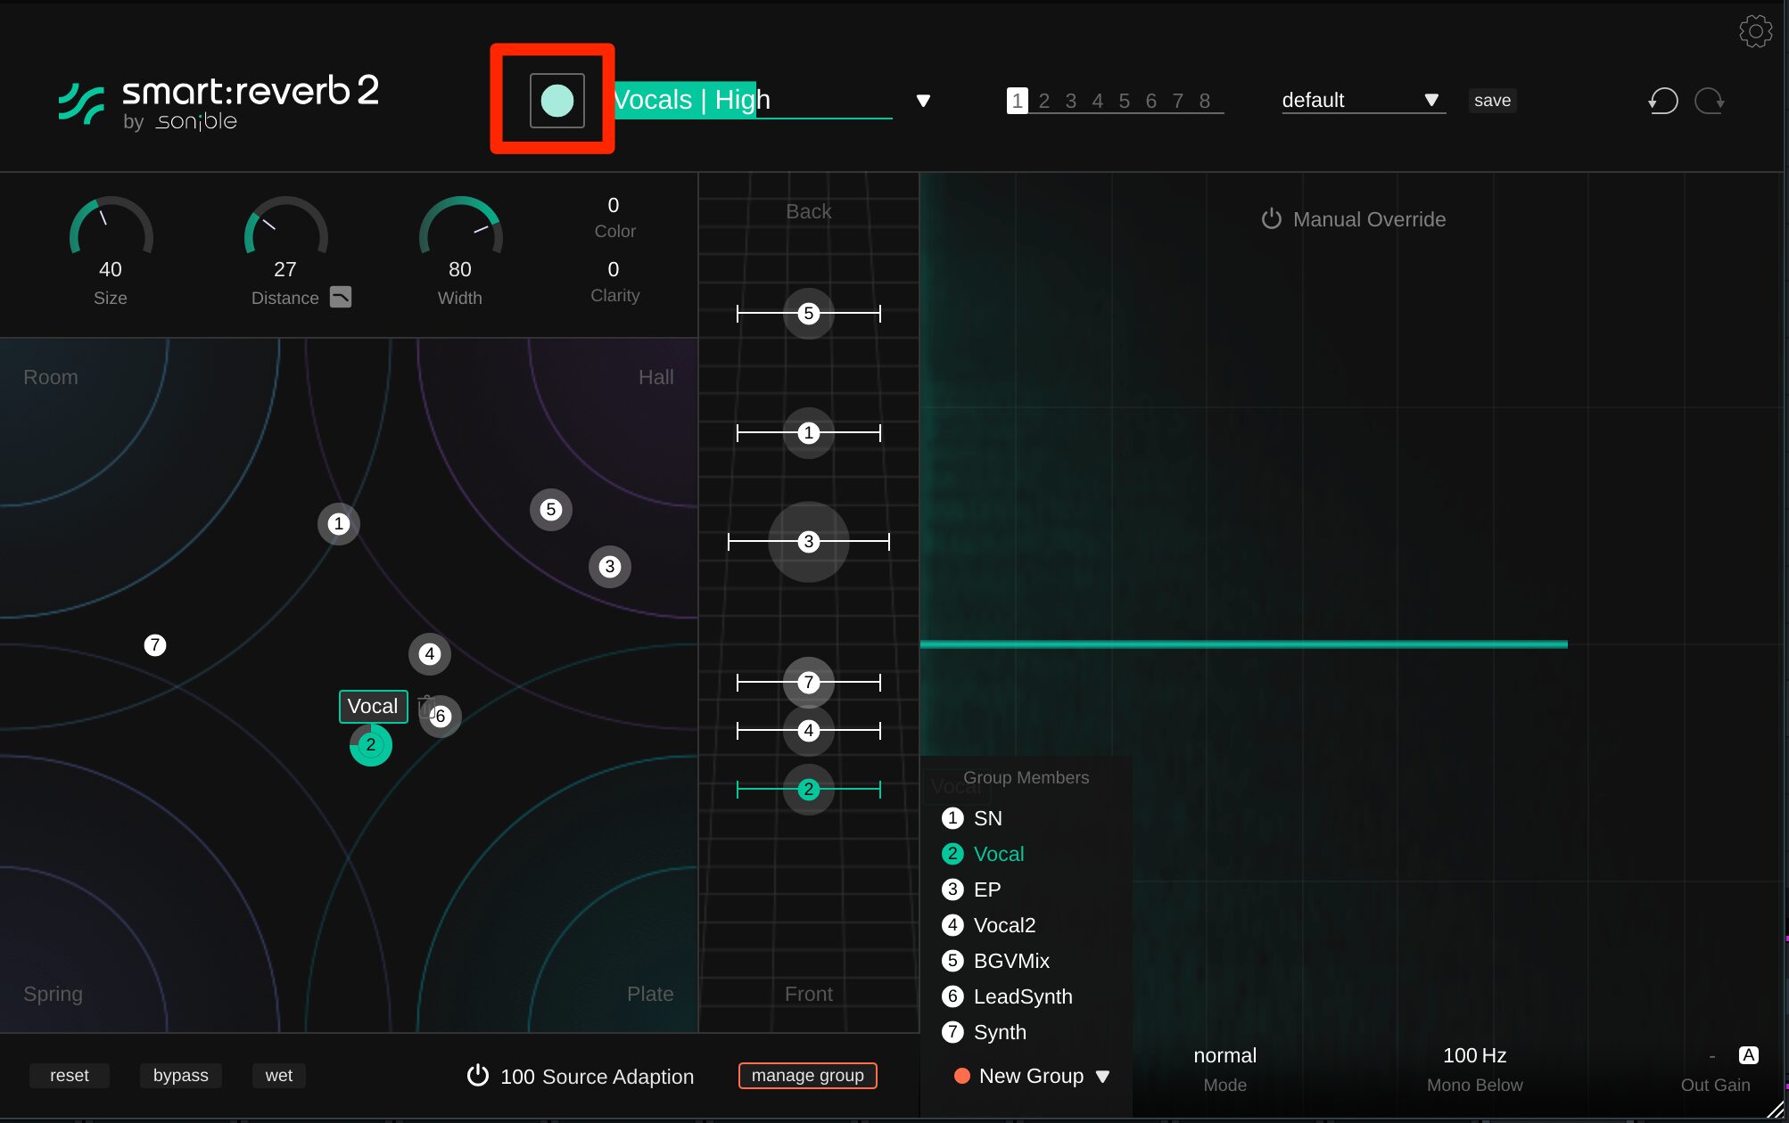
Task: Select Vocal2 in Group Members
Action: (989, 925)
